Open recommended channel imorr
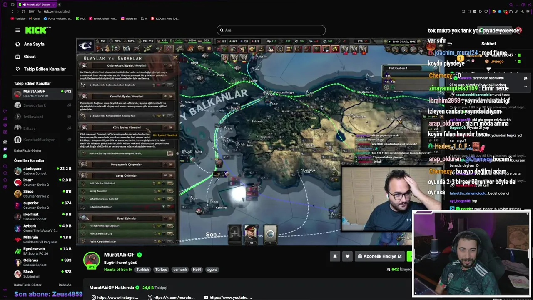The height and width of the screenshot is (300, 533). click(x=42, y=182)
